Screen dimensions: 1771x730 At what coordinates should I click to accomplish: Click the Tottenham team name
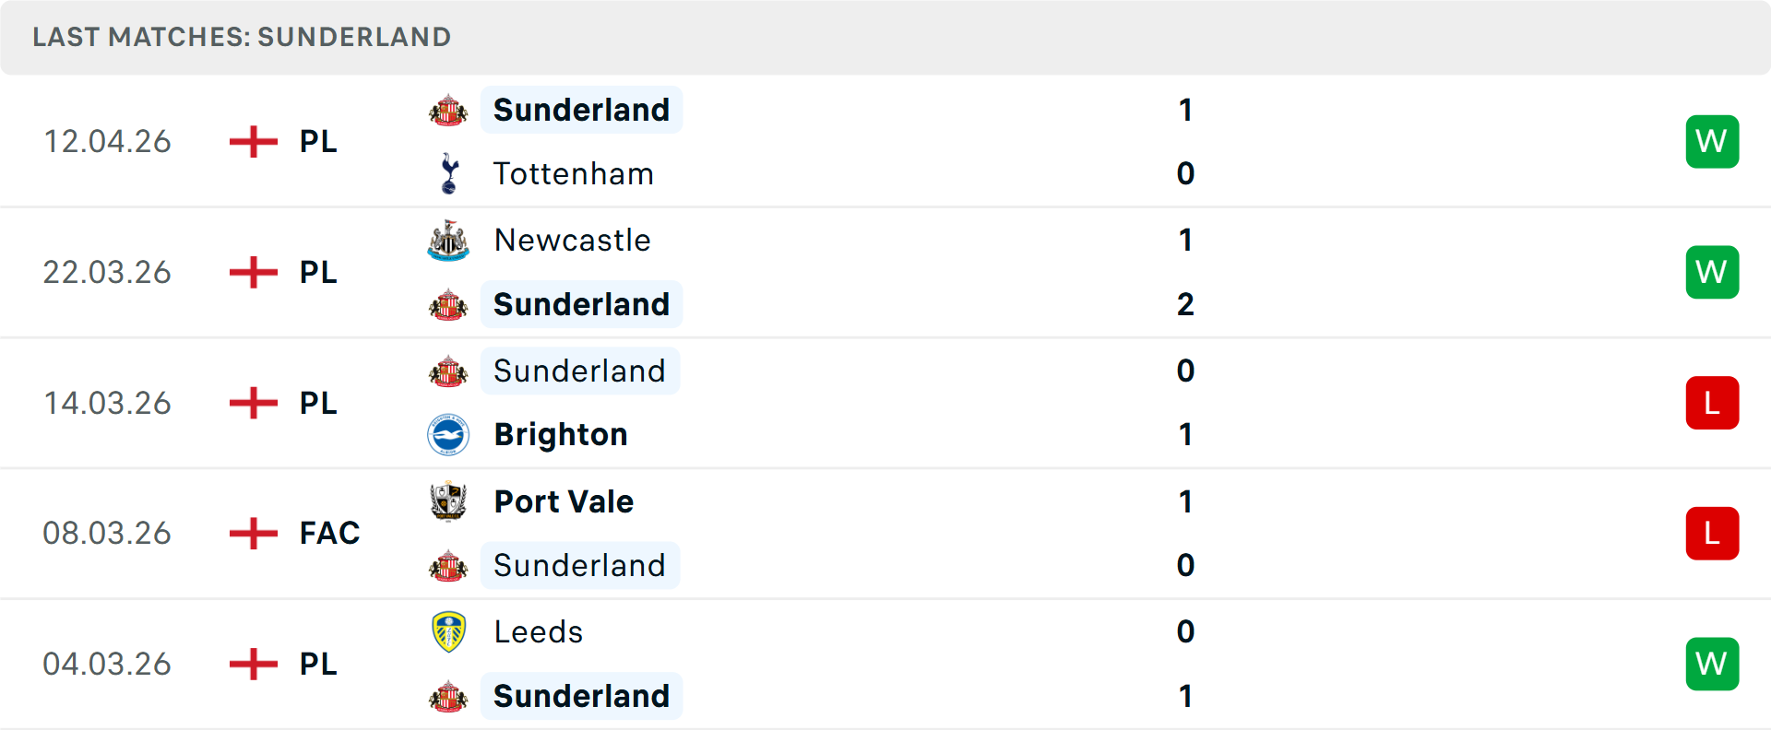click(x=573, y=173)
